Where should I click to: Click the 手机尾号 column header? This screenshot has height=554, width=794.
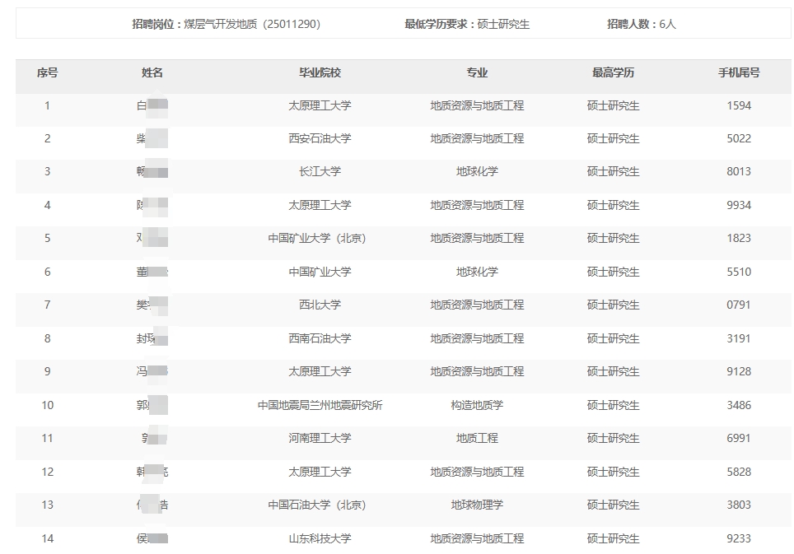tap(739, 72)
